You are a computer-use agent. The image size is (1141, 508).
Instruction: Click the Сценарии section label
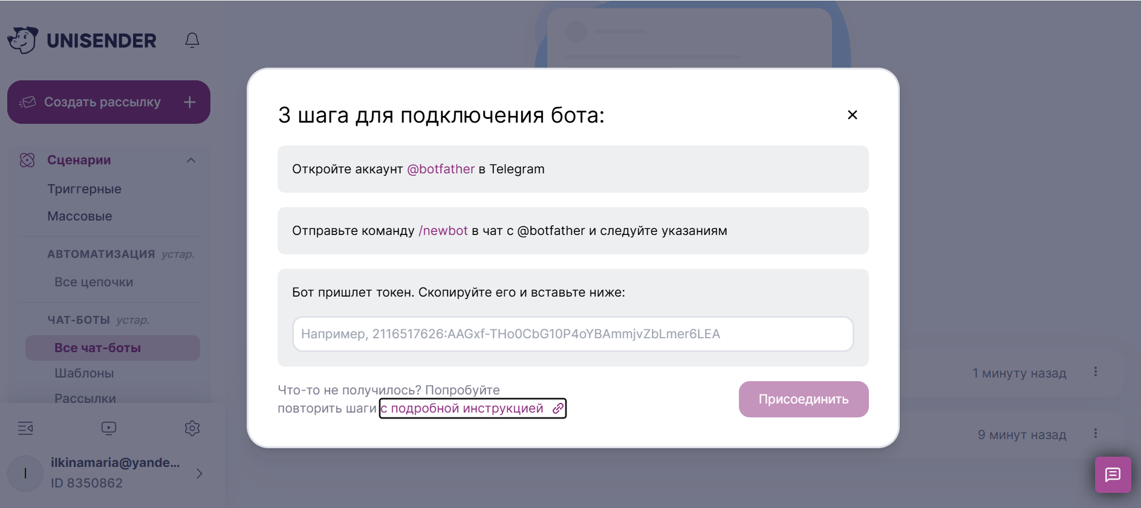(79, 160)
